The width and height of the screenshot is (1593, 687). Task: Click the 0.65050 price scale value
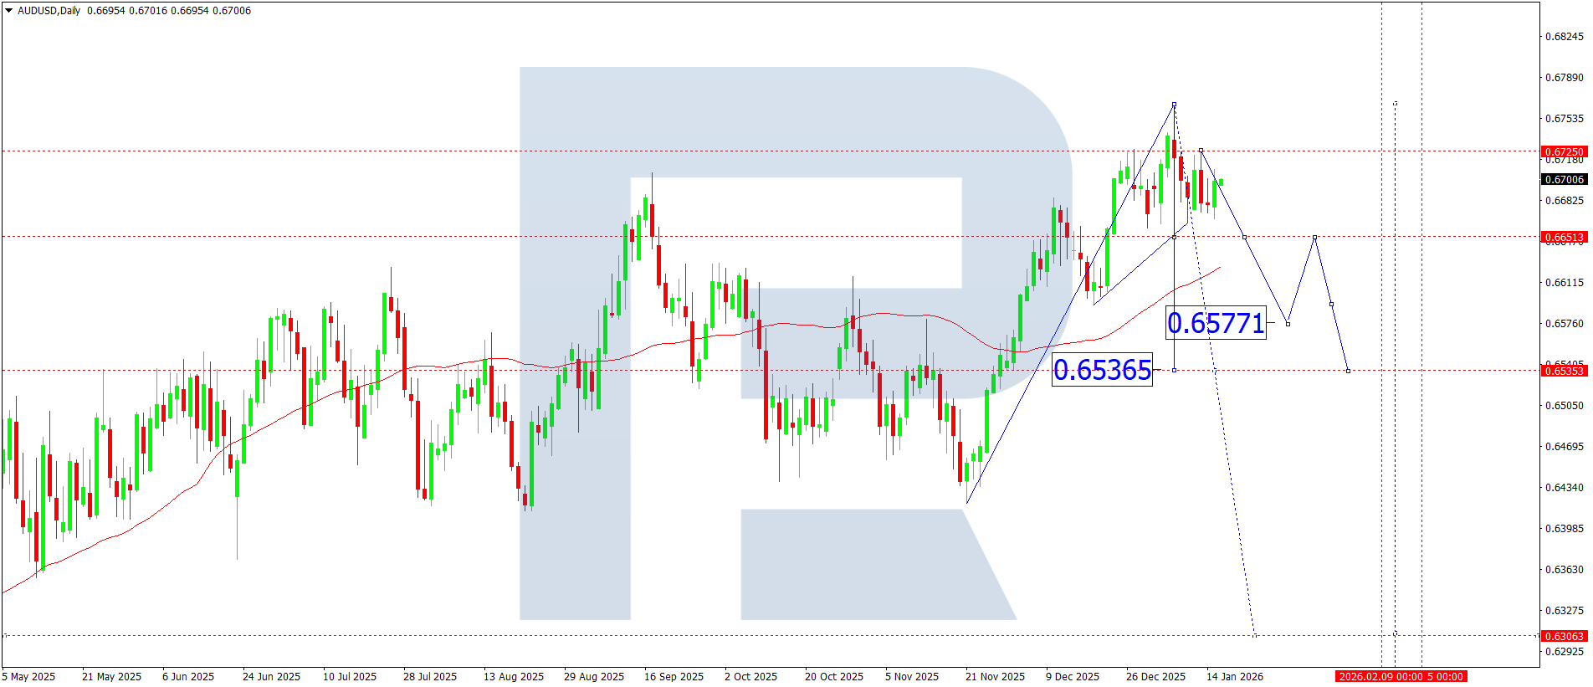pyautogui.click(x=1564, y=406)
